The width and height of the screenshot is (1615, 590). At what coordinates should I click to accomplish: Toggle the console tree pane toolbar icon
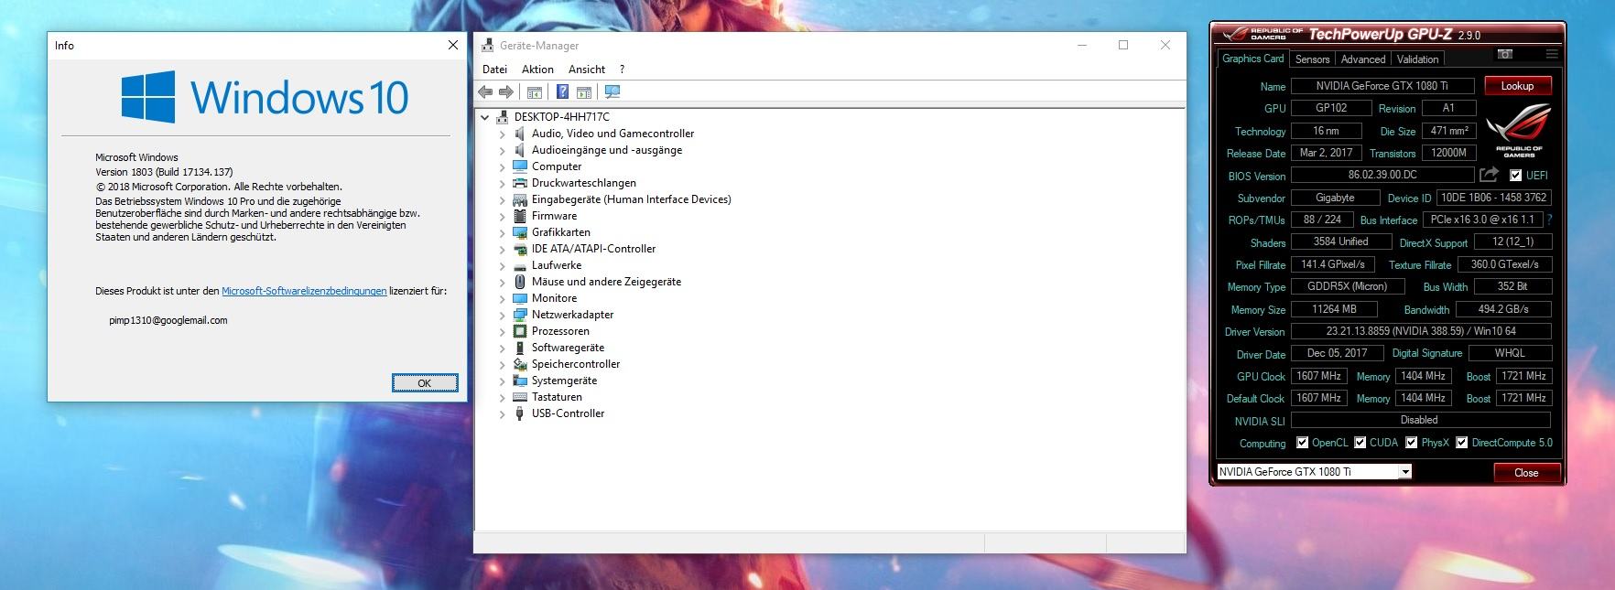click(535, 91)
